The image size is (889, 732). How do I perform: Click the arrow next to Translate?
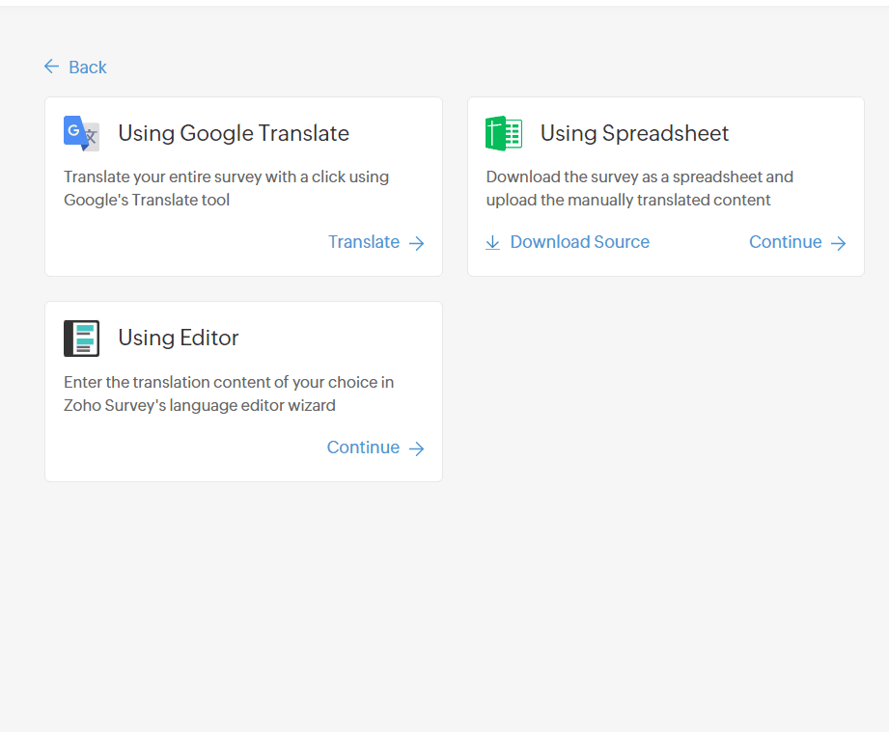point(417,243)
